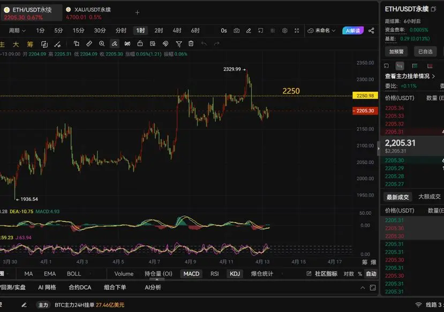Screen dimensions: 444x312
Task: Click the copy/clone shapes icon
Action: point(76,43)
